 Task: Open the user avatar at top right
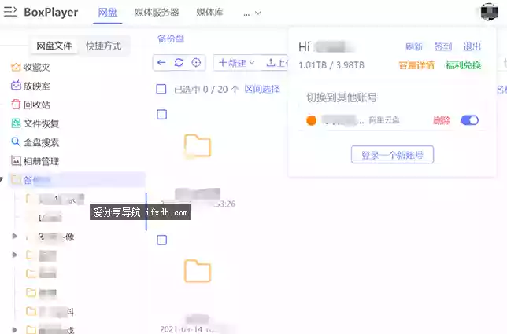click(x=489, y=12)
